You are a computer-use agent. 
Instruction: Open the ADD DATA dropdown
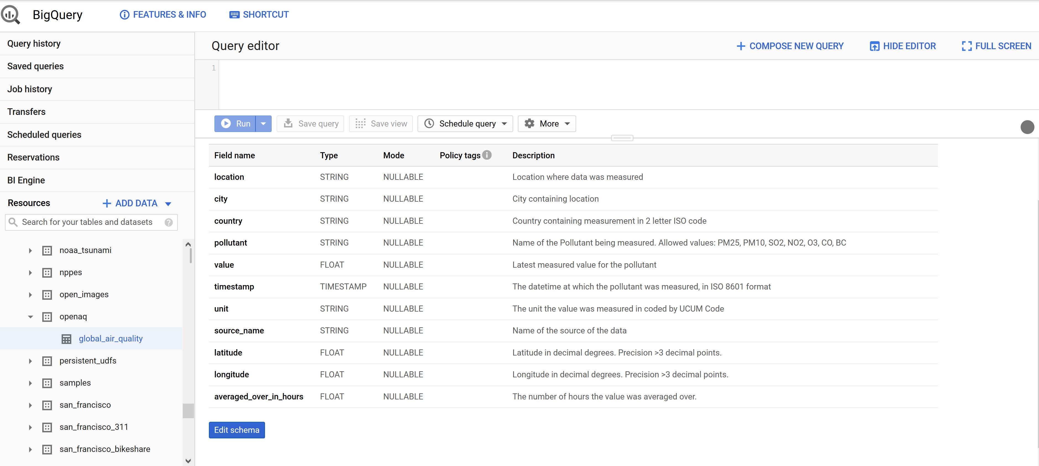point(168,203)
